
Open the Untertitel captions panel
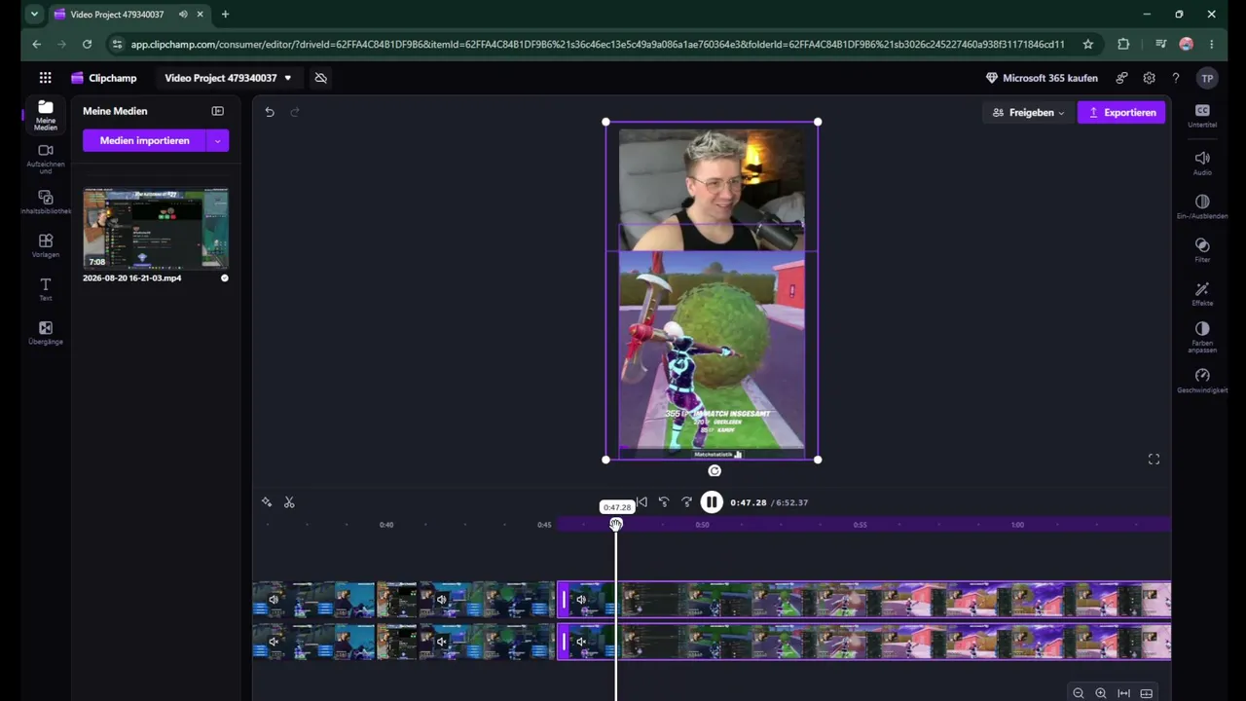pyautogui.click(x=1202, y=116)
